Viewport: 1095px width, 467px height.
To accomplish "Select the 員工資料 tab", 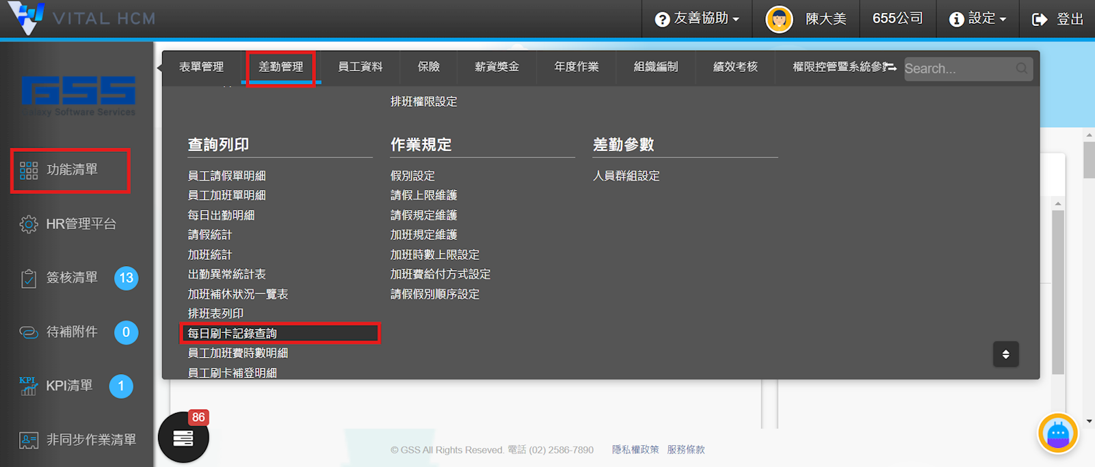I will [x=360, y=67].
